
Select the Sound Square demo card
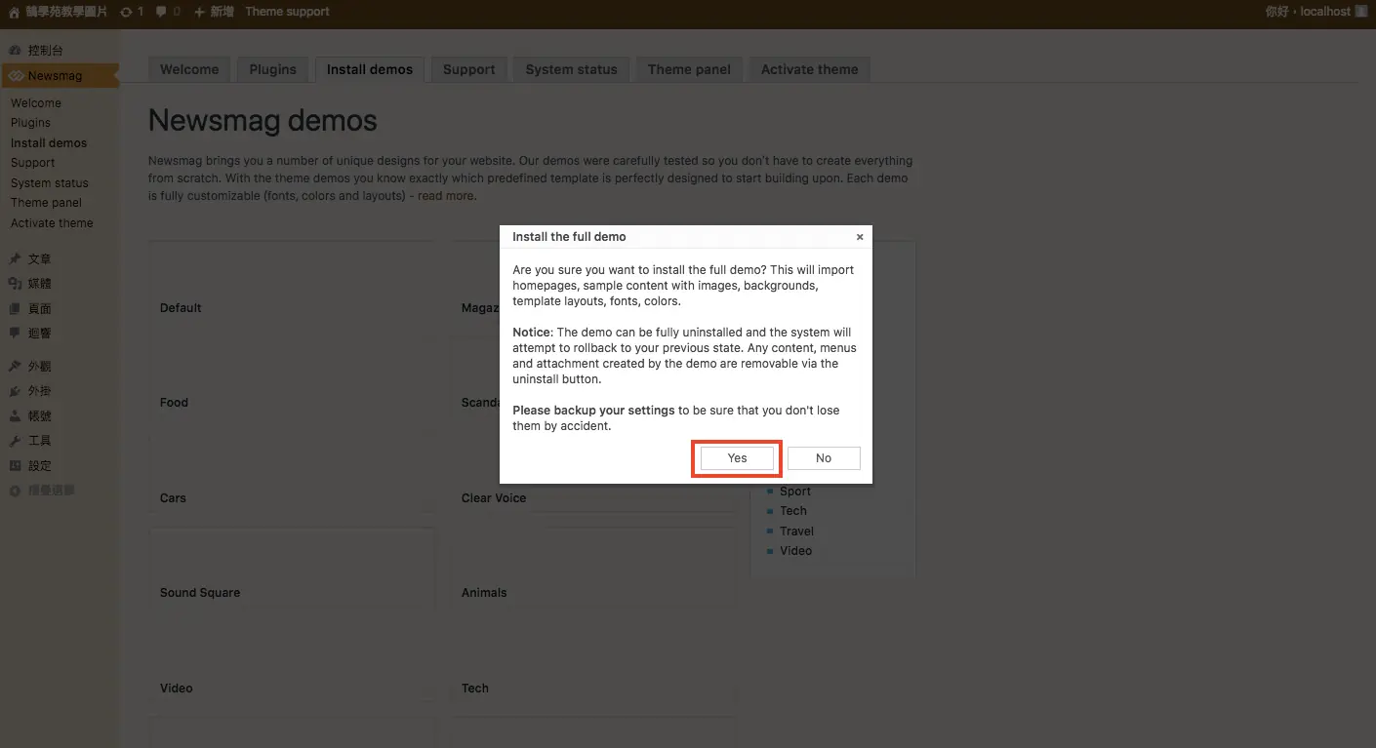point(292,569)
